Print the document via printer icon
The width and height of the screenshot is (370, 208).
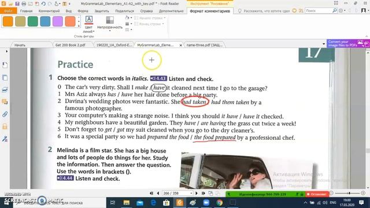point(24,4)
